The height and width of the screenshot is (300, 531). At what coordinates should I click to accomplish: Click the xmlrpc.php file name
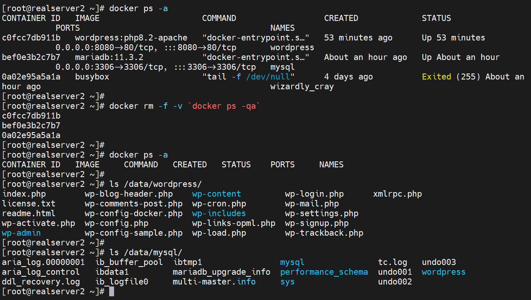tap(397, 194)
